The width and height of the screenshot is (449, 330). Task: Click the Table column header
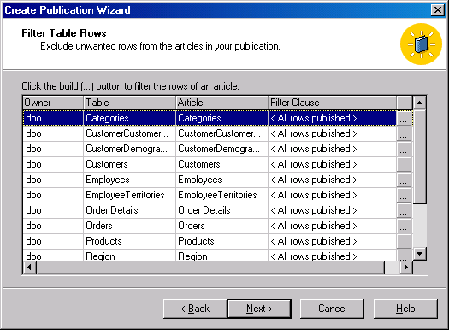129,103
